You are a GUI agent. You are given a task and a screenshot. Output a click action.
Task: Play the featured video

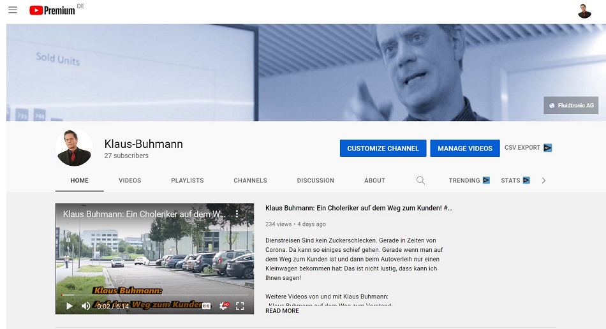69,306
